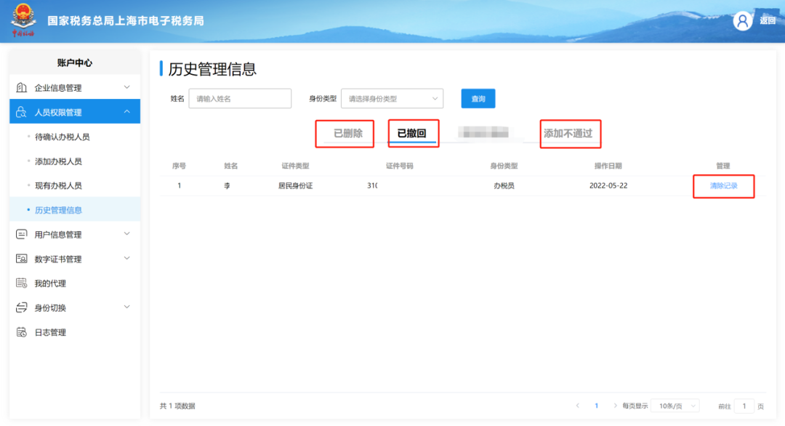Expand 身份切换 chevron
Image resolution: width=785 pixels, height=426 pixels.
(x=126, y=307)
